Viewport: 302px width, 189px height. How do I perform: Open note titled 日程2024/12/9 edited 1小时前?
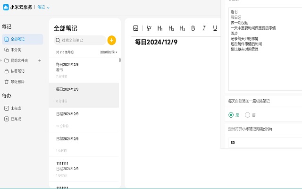click(84, 145)
